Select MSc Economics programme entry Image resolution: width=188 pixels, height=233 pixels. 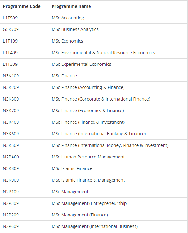click(x=67, y=41)
